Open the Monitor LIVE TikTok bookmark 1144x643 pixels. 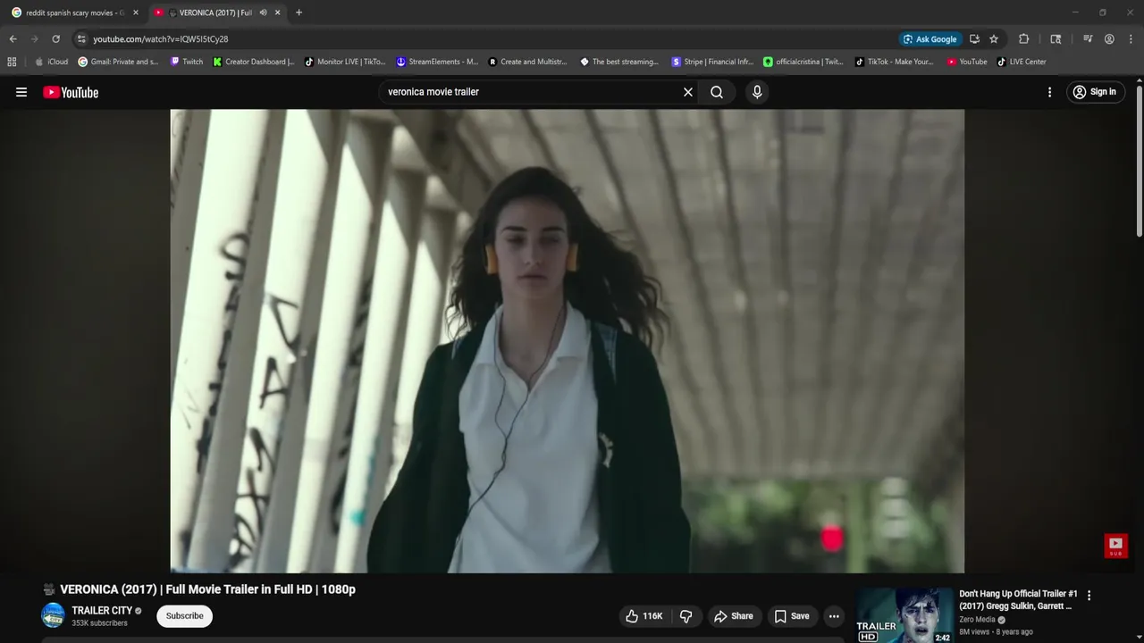pos(345,62)
